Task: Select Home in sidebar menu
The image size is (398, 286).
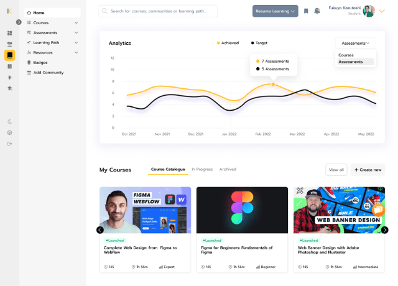Action: click(52, 12)
